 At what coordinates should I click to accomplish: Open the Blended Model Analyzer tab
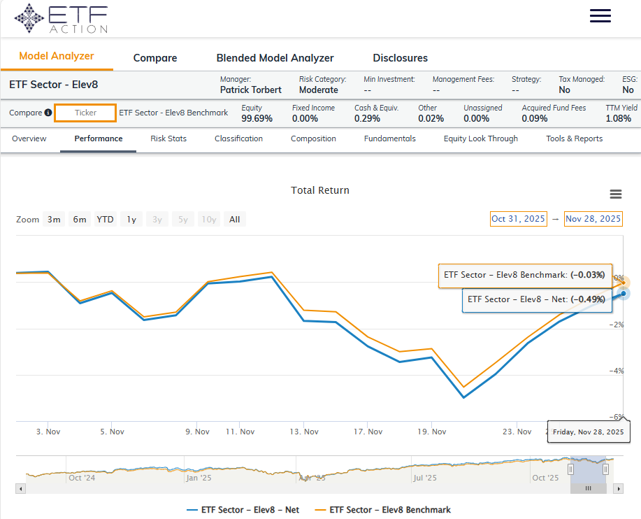(275, 58)
